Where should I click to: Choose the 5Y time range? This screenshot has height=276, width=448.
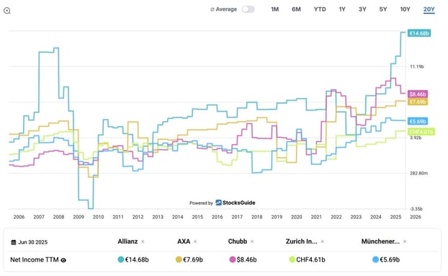coord(383,9)
